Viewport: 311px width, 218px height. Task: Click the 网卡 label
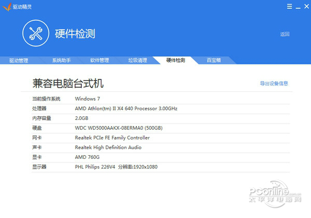click(37, 138)
